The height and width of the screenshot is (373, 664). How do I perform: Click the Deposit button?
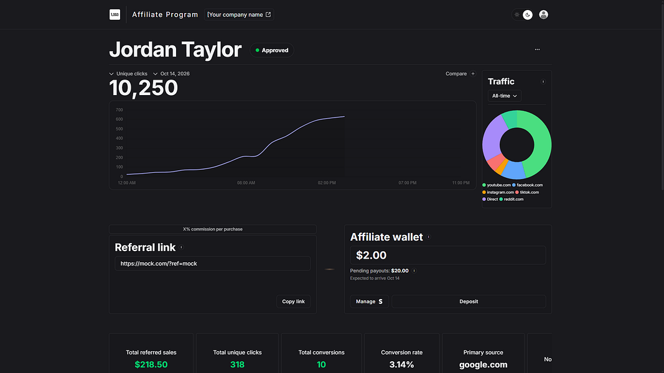[x=469, y=302]
